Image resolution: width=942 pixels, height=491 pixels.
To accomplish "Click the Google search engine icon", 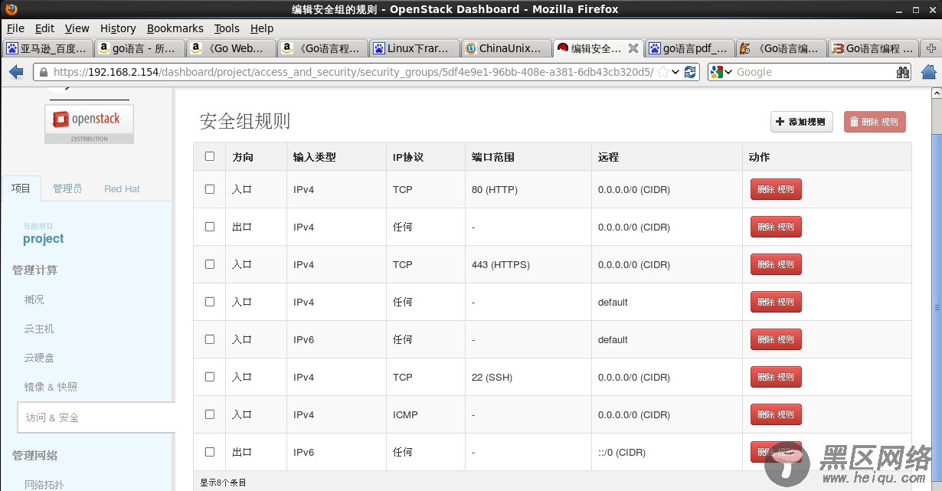I will point(716,72).
